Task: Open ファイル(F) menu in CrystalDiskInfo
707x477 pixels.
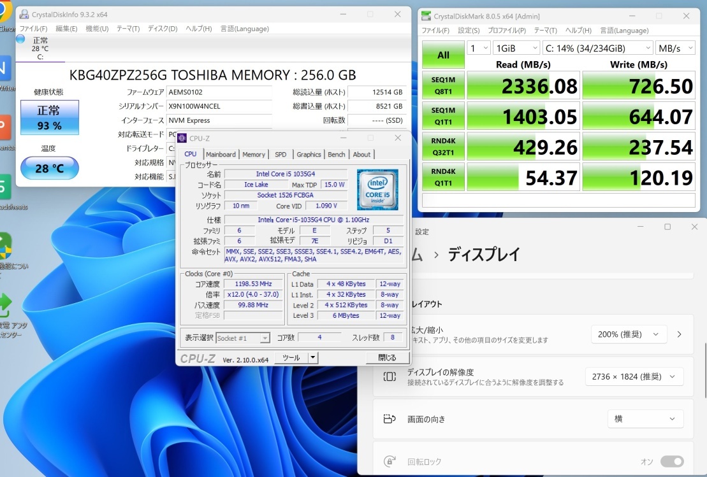Action: pos(33,29)
